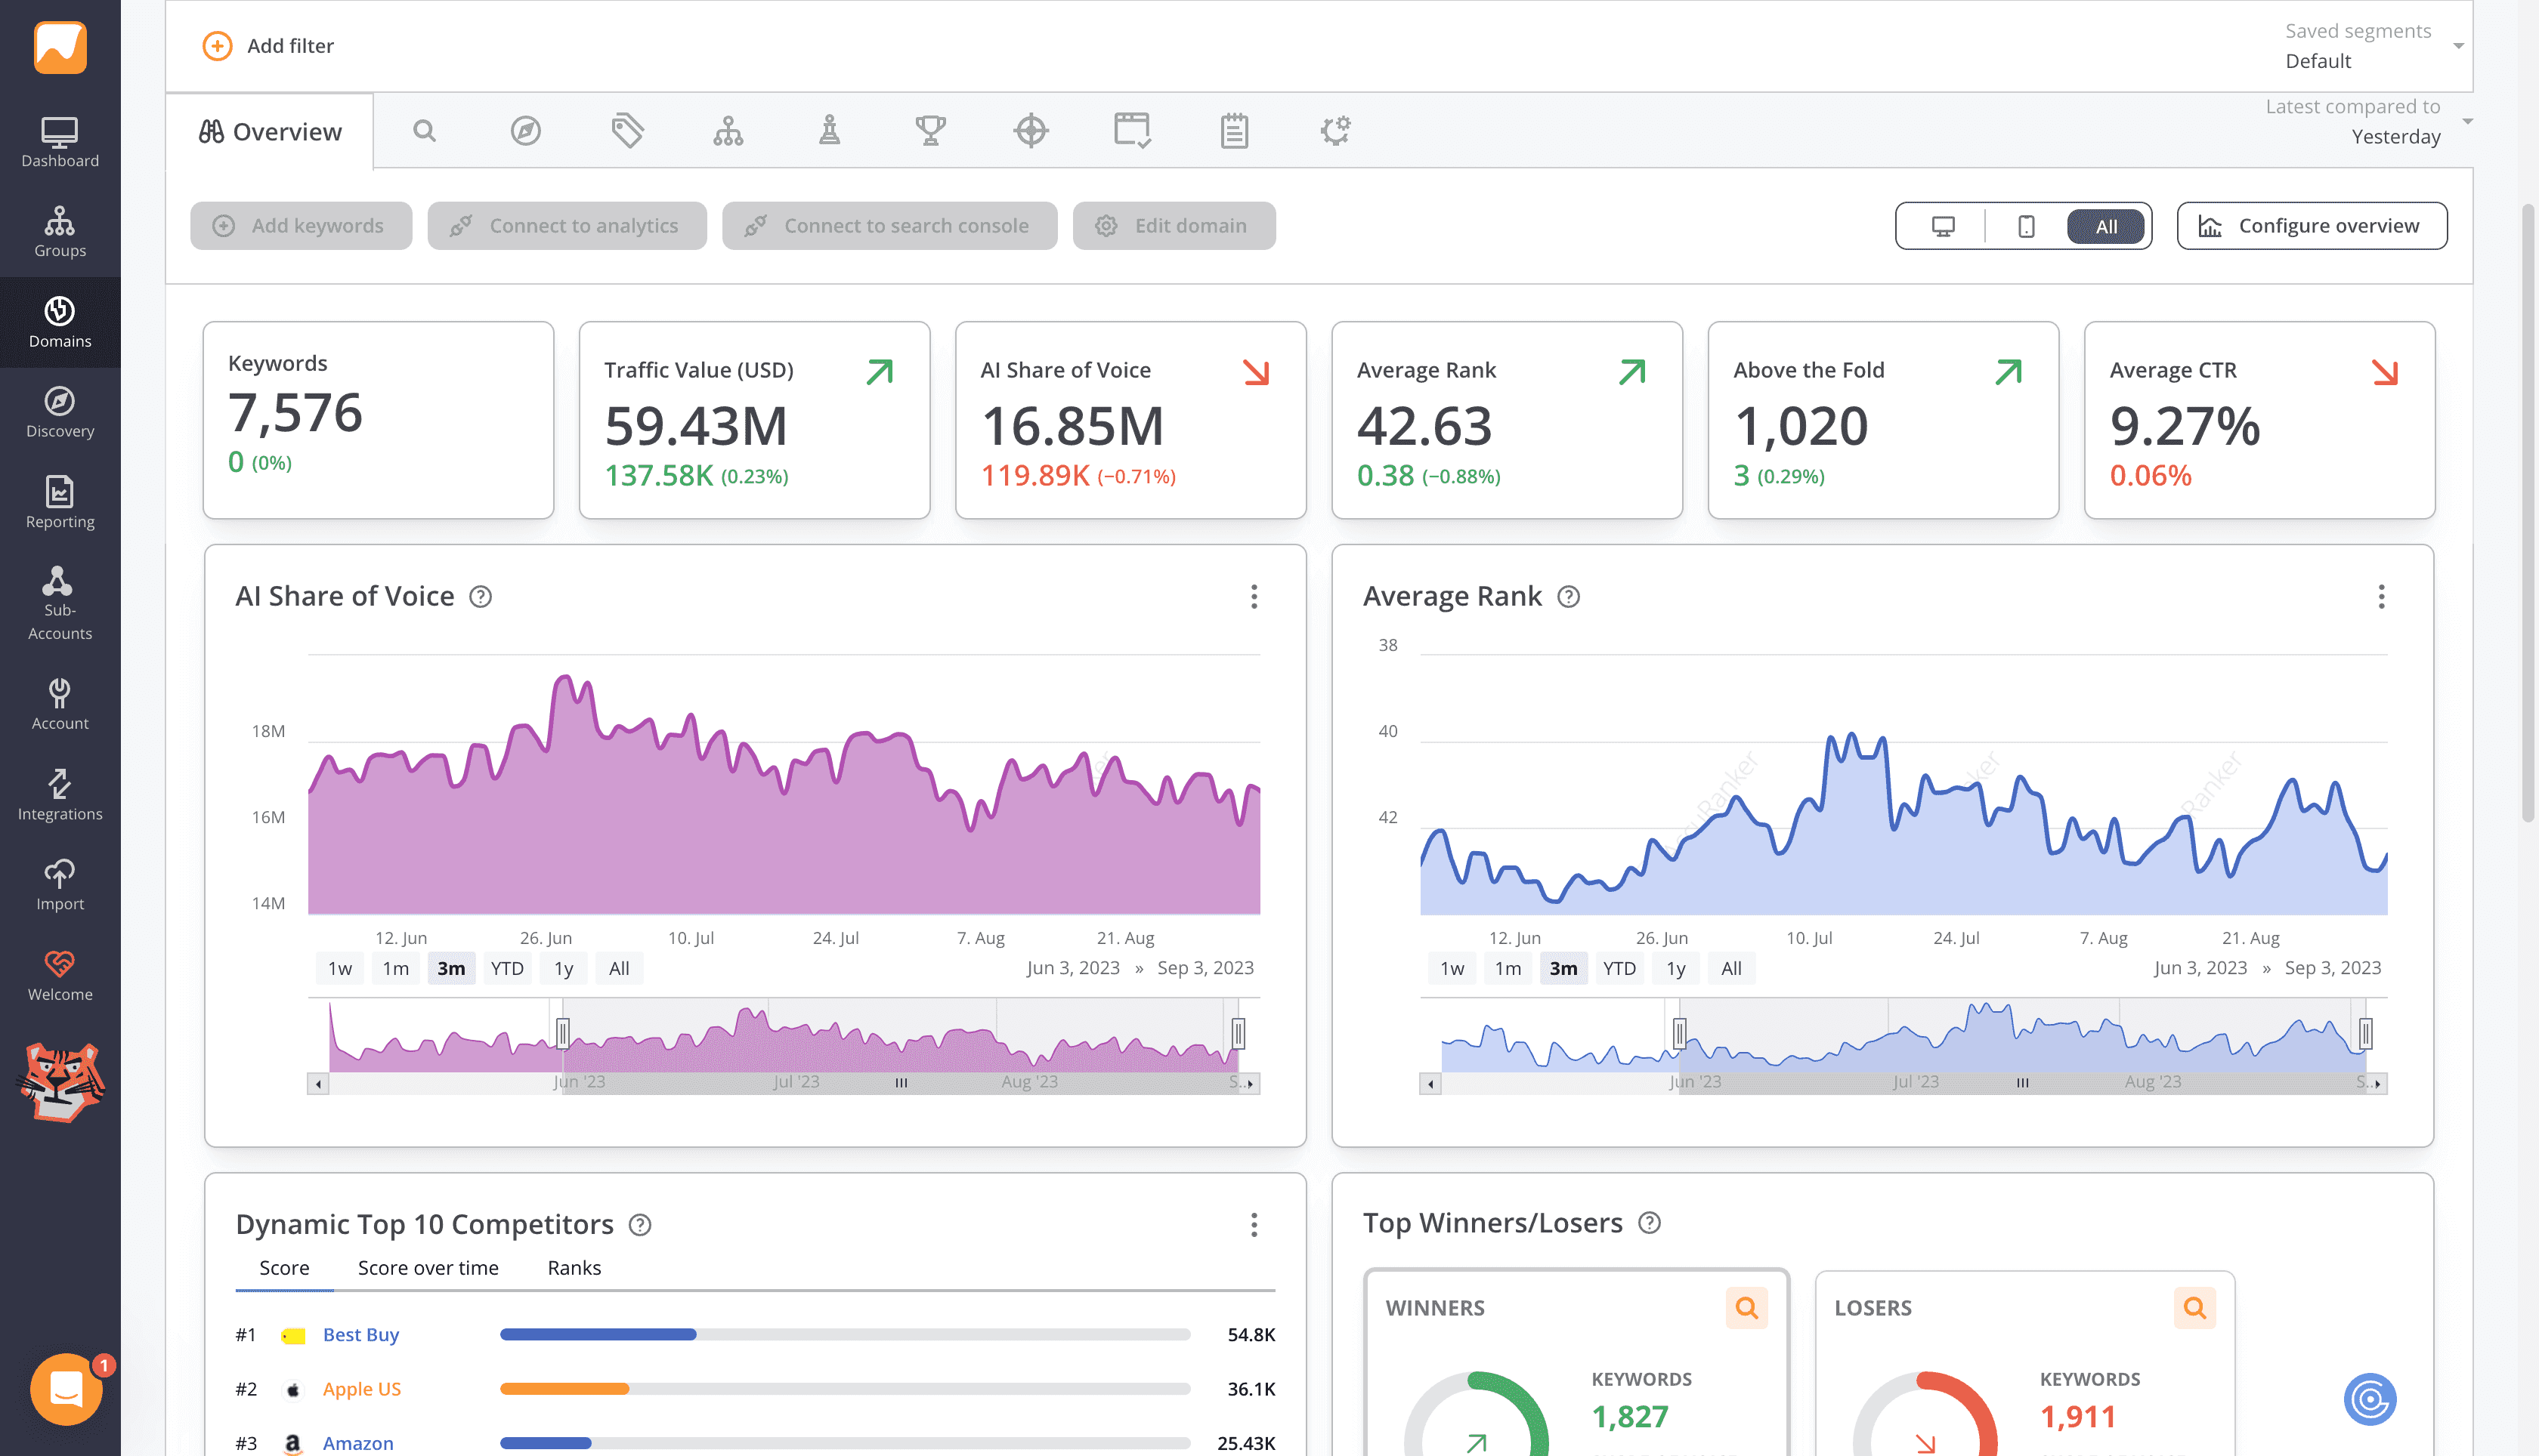Open the chat support bubble
The width and height of the screenshot is (2539, 1456).
click(x=66, y=1389)
